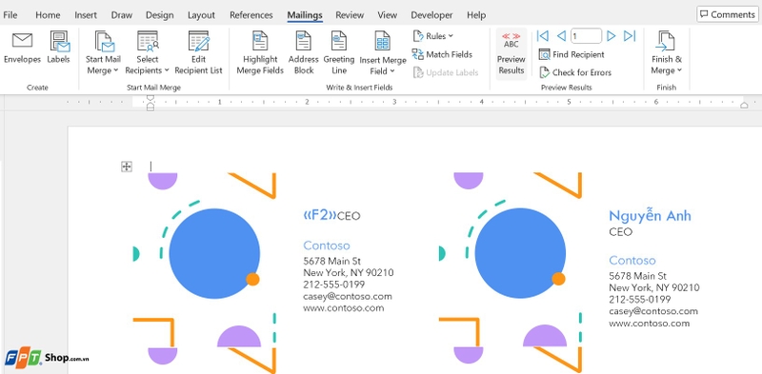Go to first record
The width and height of the screenshot is (762, 374).
point(543,36)
